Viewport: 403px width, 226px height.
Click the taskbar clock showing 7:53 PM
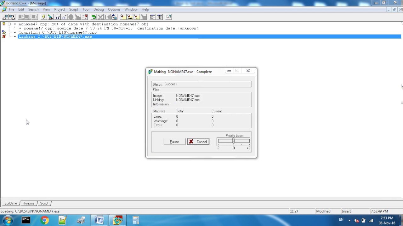click(387, 220)
